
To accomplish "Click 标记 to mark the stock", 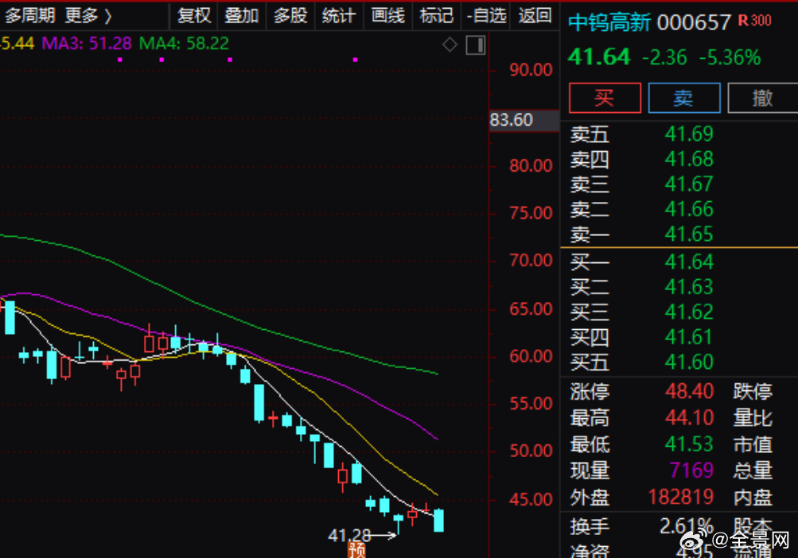I will click(436, 16).
